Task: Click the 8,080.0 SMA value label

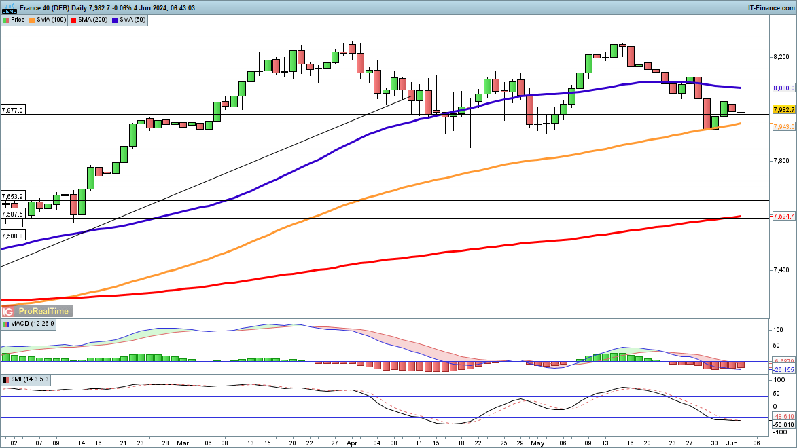Action: point(783,88)
